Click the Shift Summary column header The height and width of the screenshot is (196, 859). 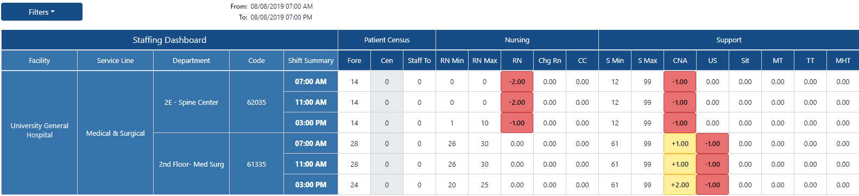pos(311,61)
